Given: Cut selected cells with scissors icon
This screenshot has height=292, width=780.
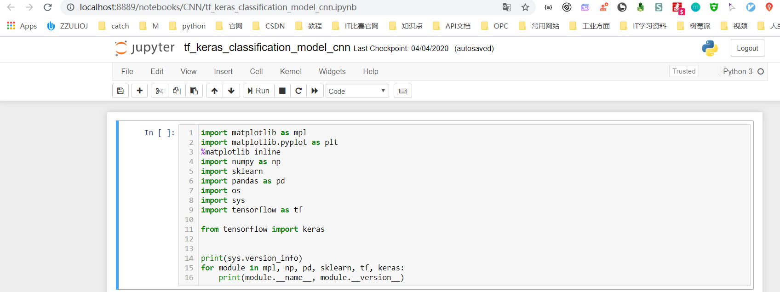Looking at the screenshot, I should [x=160, y=91].
